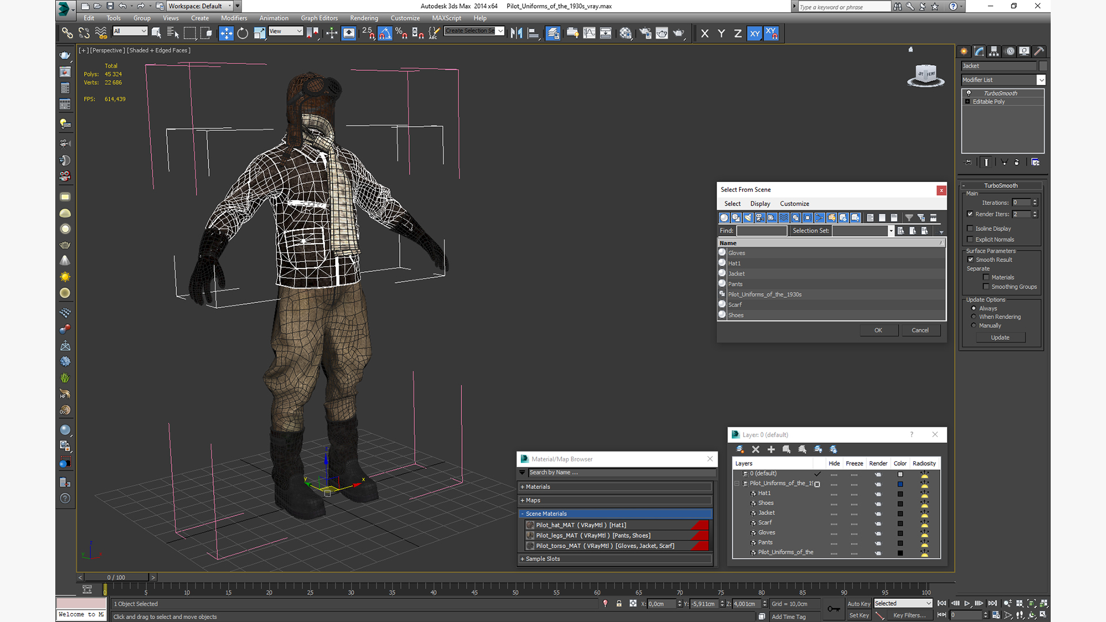Open the Create command panel tab
Viewport: 1106px width, 622px height.
tap(964, 51)
